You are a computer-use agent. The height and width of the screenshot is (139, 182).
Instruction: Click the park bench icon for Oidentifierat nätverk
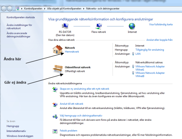[58, 69]
